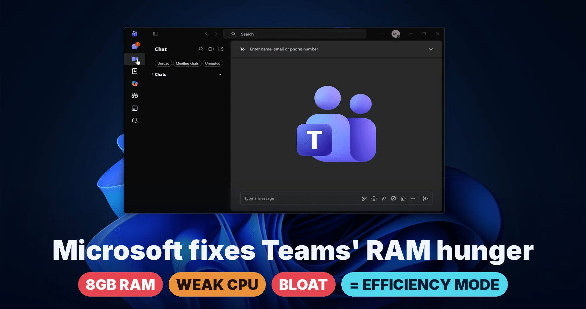586x309 pixels.
Task: Filter chats by Unread
Action: tap(163, 63)
